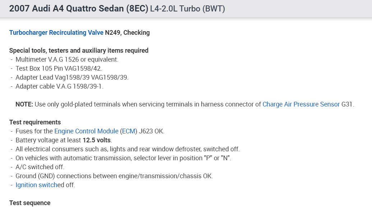This screenshot has height=223, width=372.
Task: Click the Adapter cable V.A.G 1598/39-1 item
Action: [59, 86]
